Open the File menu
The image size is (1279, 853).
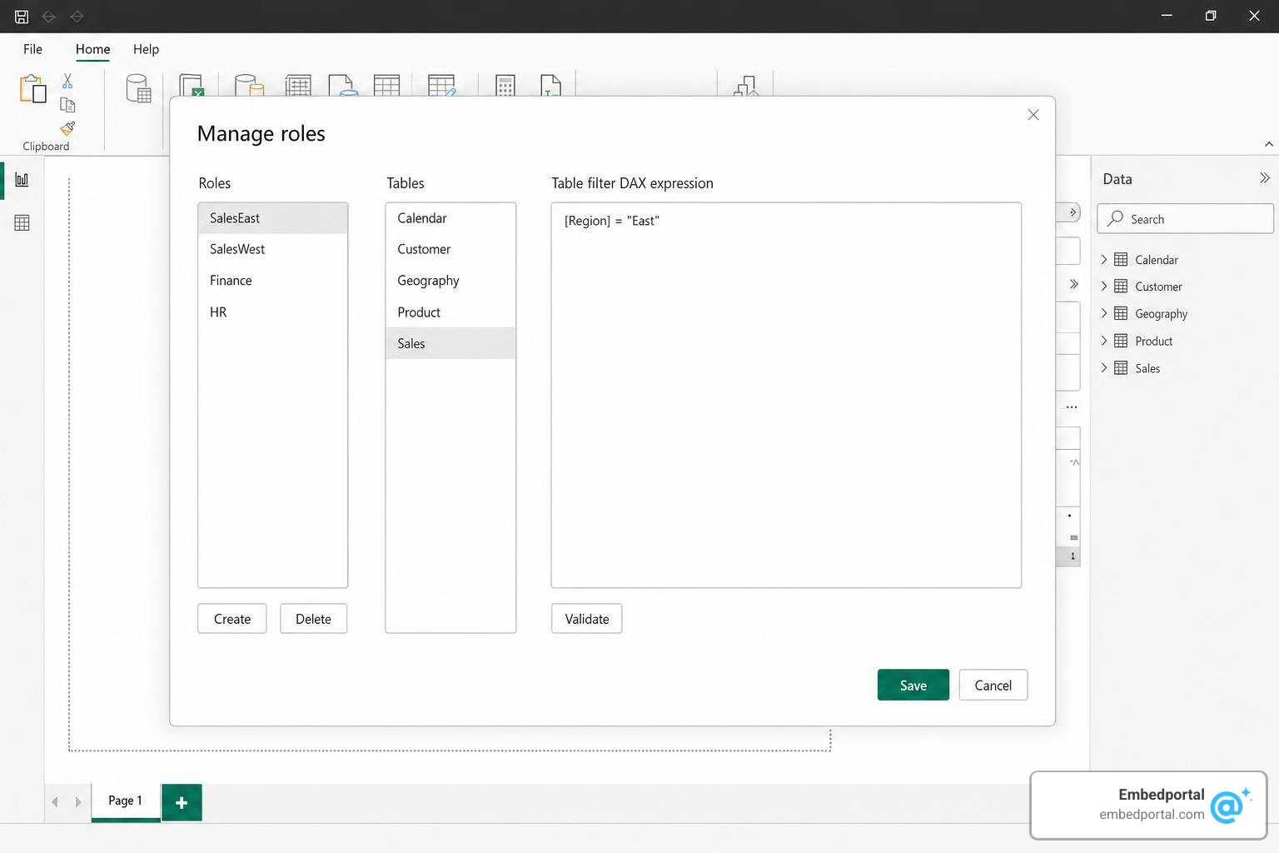point(32,49)
